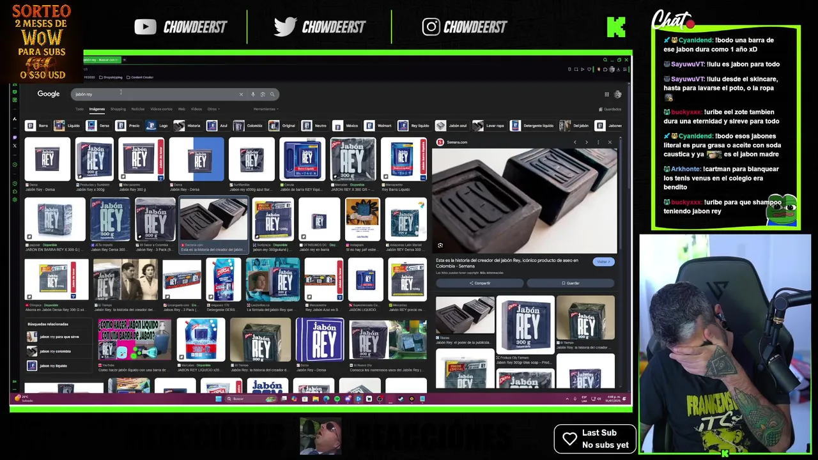The height and width of the screenshot is (460, 818).
Task: Open the YouTube CHOWDEERST overlay icon
Action: pos(145,27)
